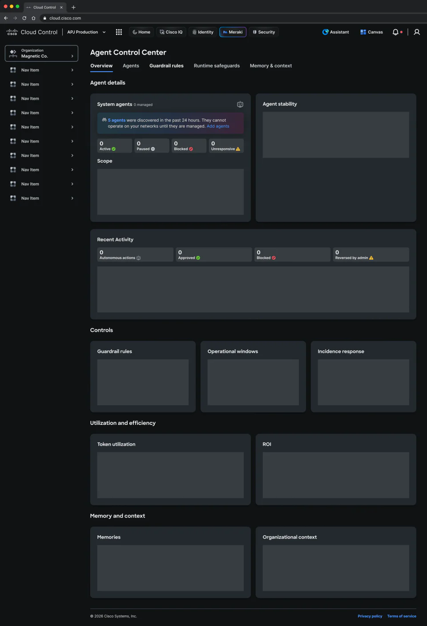The width and height of the screenshot is (427, 626).
Task: Click warning triangle on Unresponsive tile
Action: point(238,149)
